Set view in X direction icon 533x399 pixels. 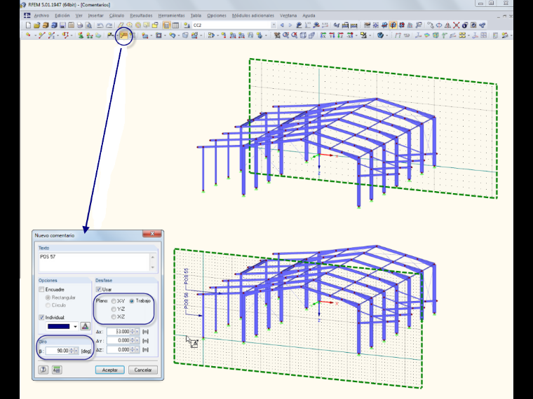(x=323, y=35)
